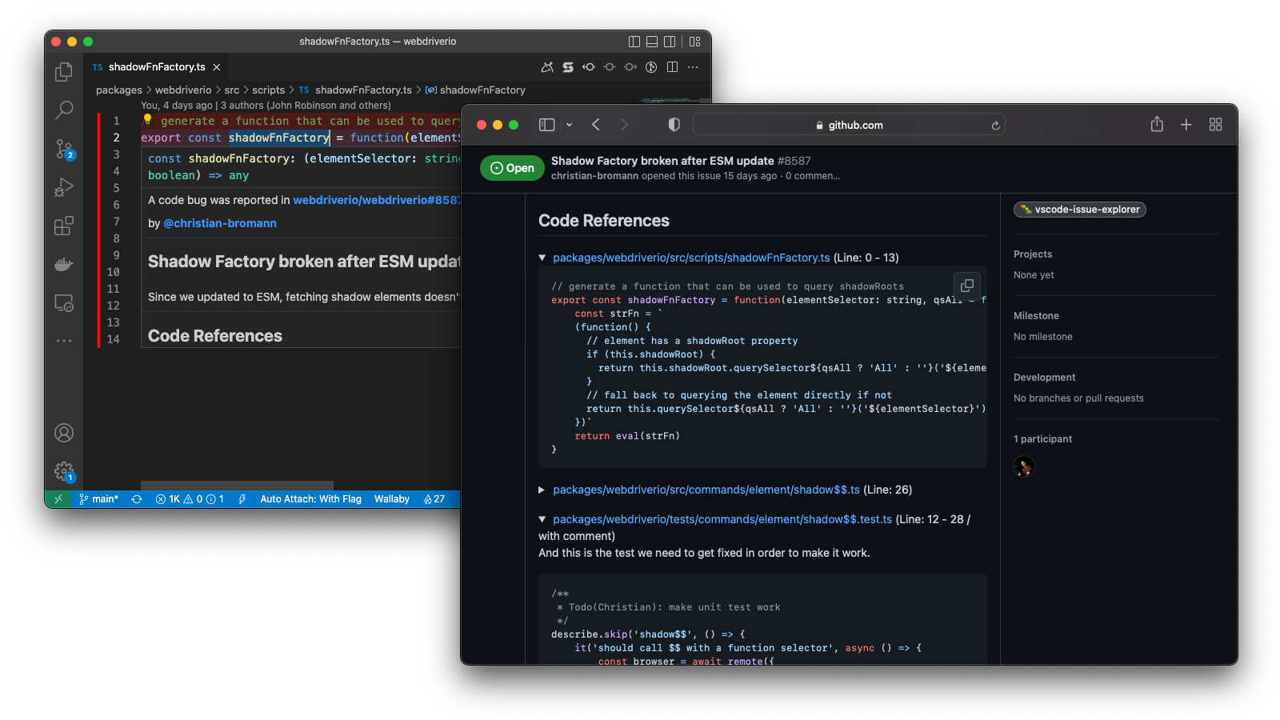This screenshot has height=720, width=1280.
Task: Click the github.com address bar field
Action: [x=849, y=125]
